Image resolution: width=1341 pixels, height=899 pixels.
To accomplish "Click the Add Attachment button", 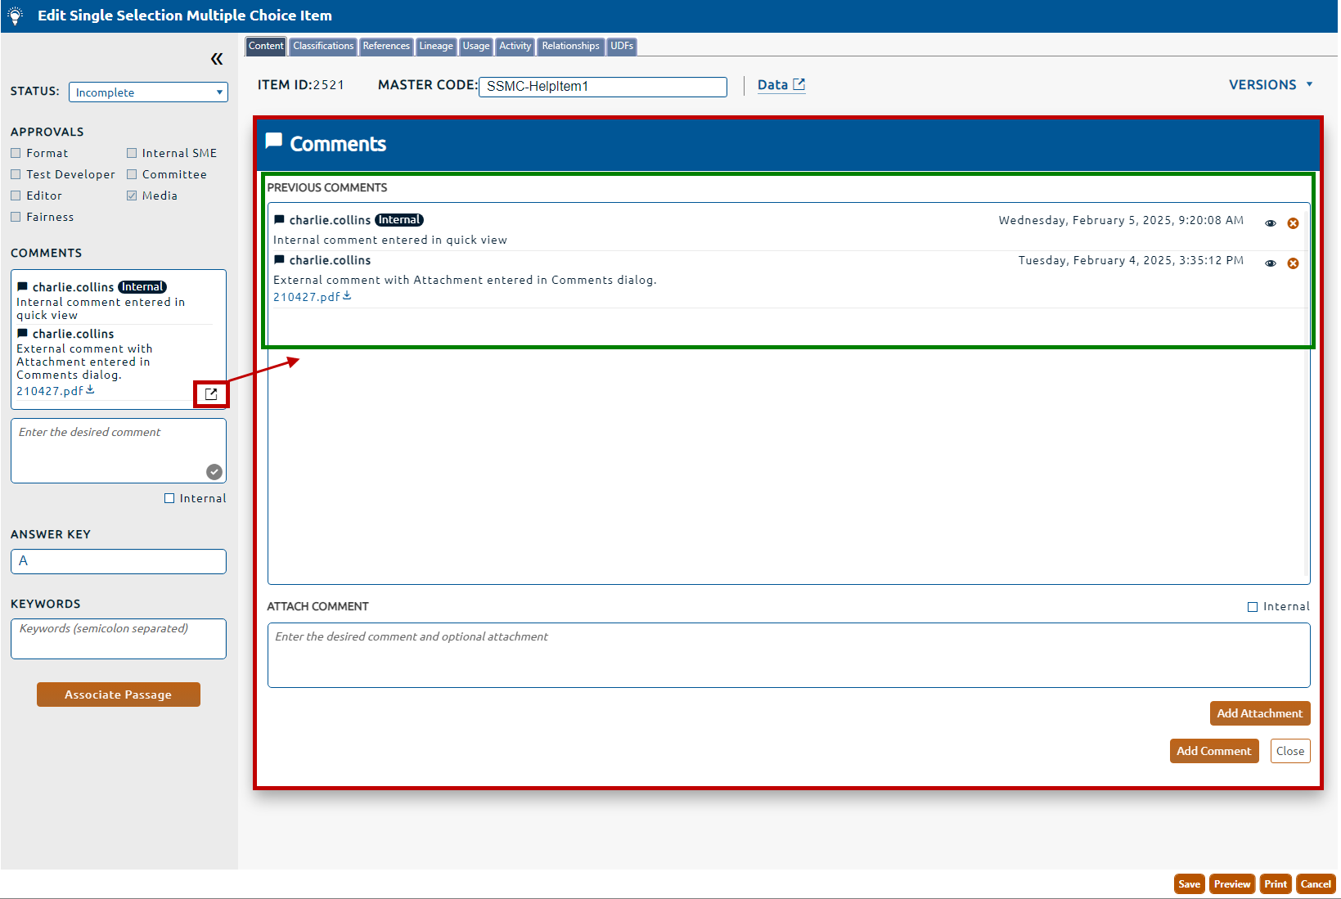I will point(1259,713).
